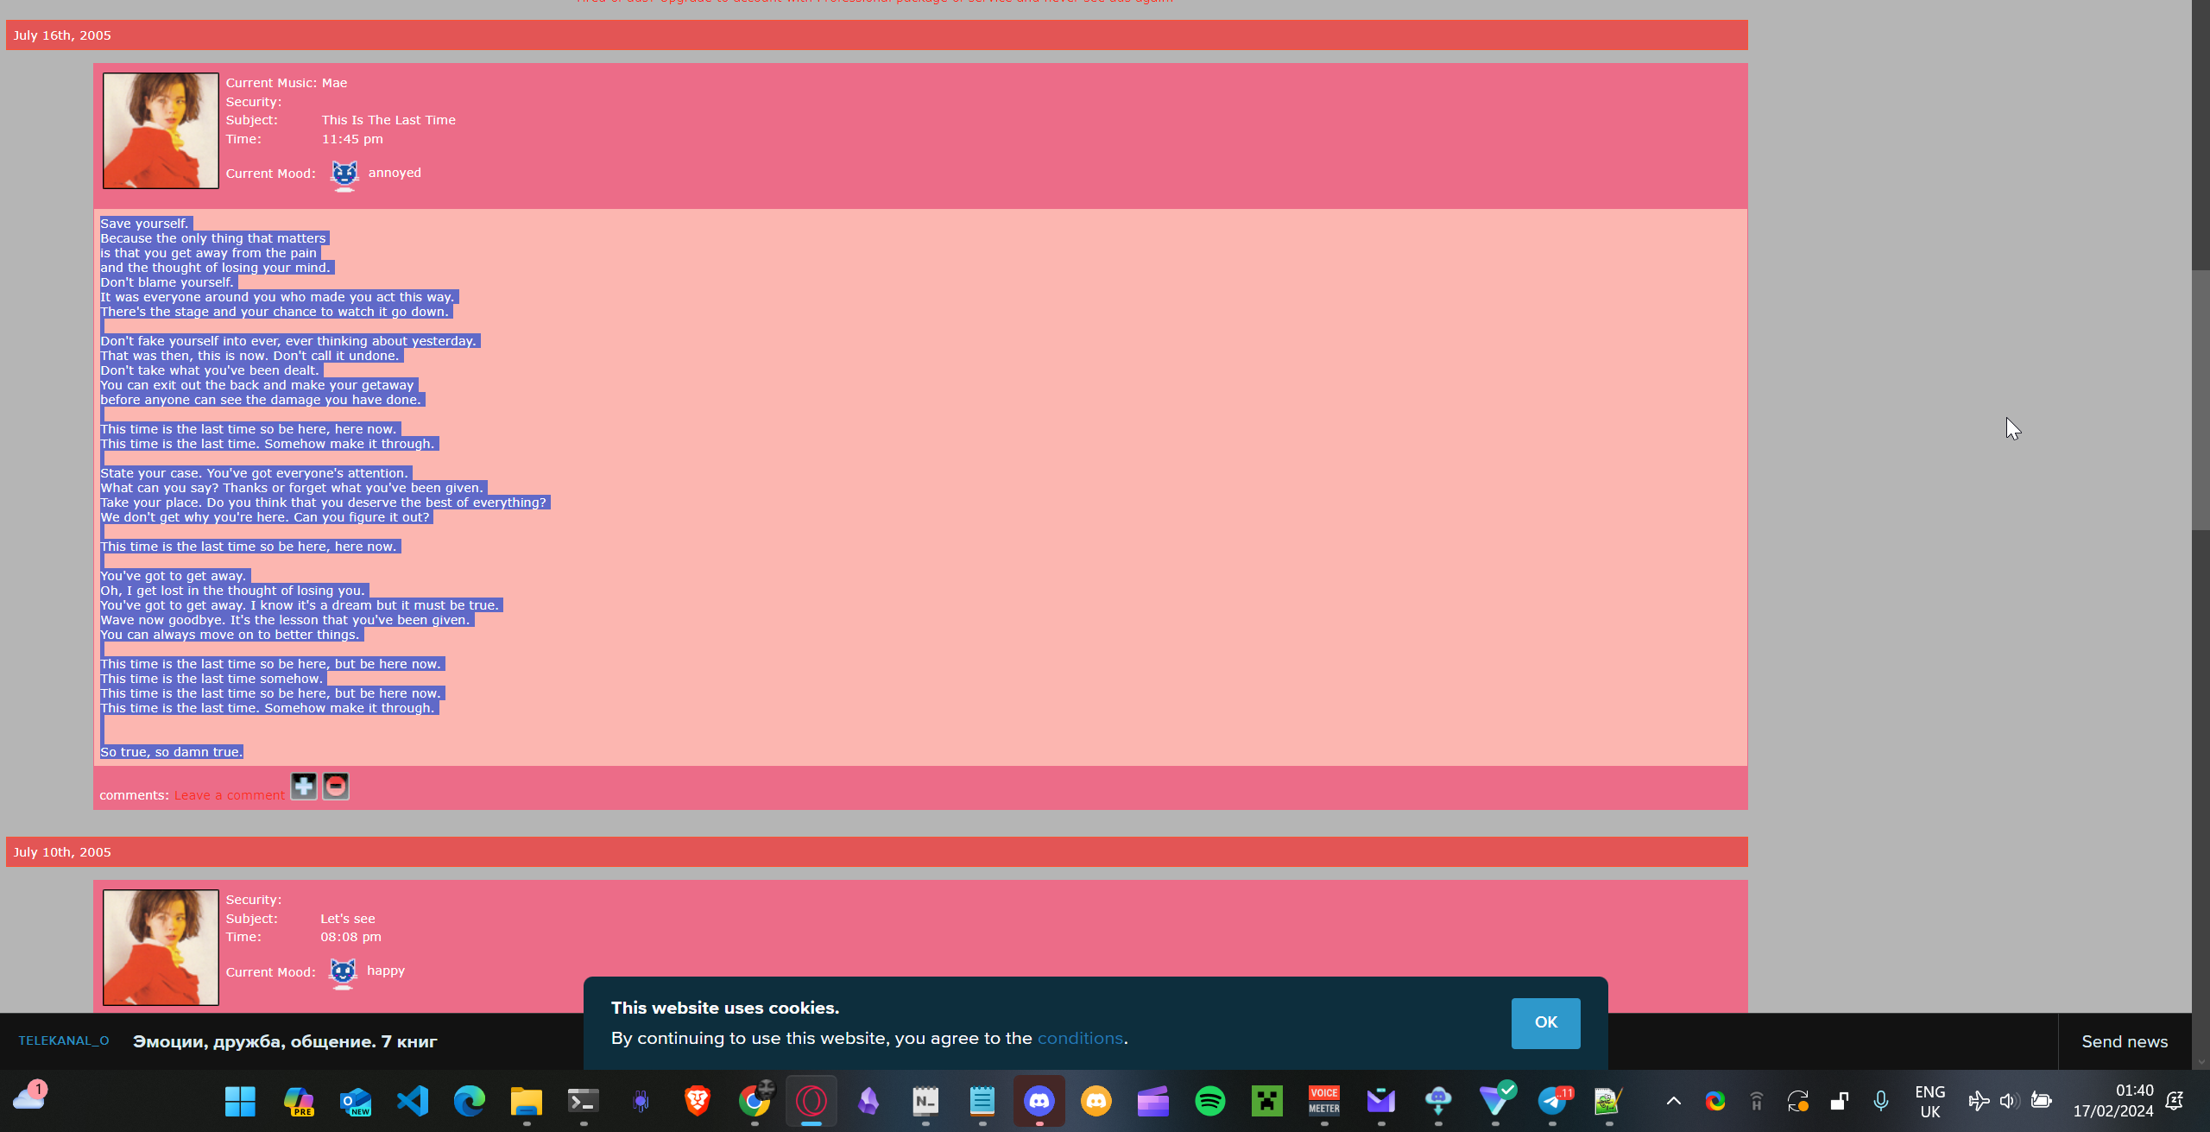Click the happy mood cat icon

tap(343, 974)
